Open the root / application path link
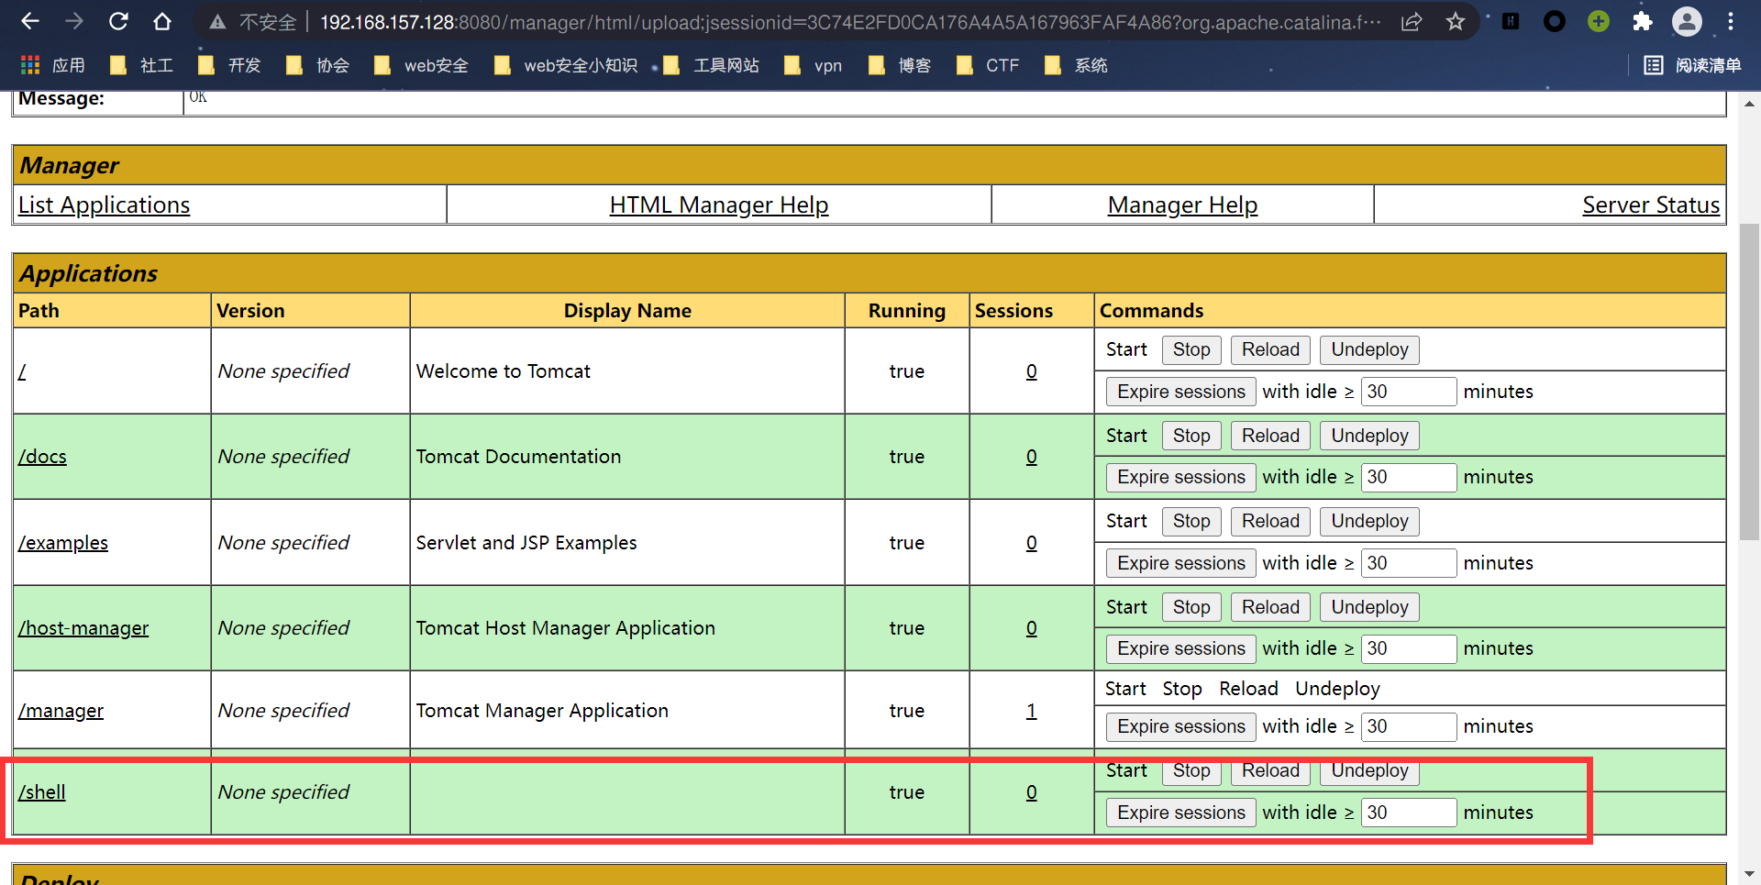This screenshot has width=1761, height=885. pos(22,371)
